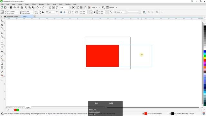The width and height of the screenshot is (206, 116).
Task: Toggle the Show rulers button
Action: click(x=78, y=7)
